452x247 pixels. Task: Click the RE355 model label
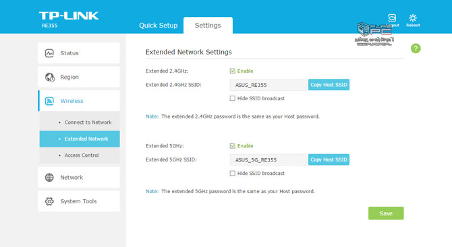(49, 26)
